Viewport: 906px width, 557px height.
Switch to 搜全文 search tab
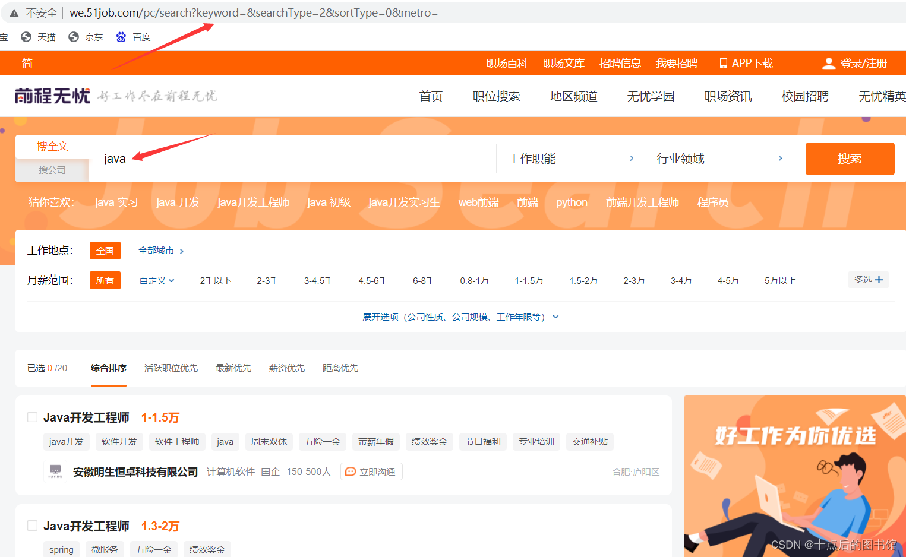pos(52,146)
